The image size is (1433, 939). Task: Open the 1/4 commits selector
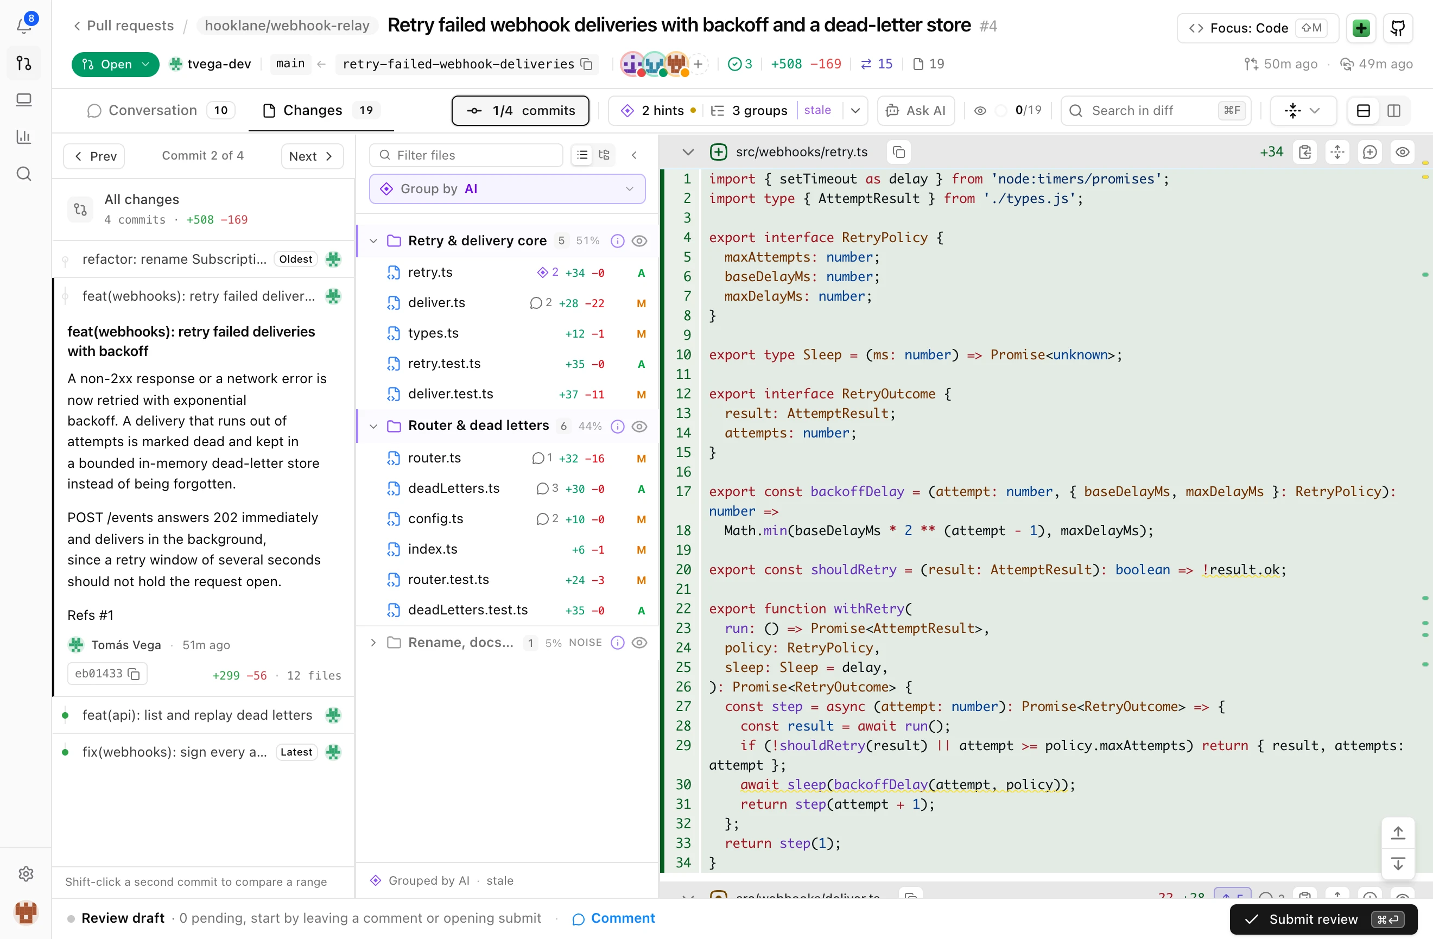tap(520, 111)
